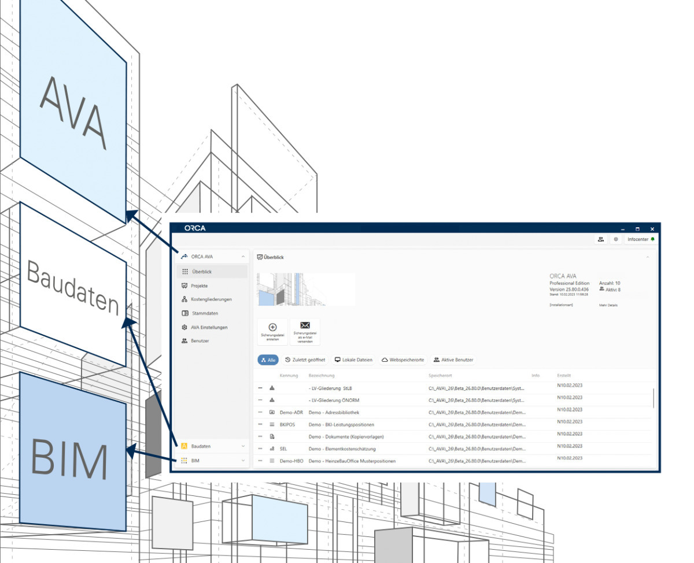Open the more menu for Demo - HeinzeBauOffice

(x=260, y=461)
